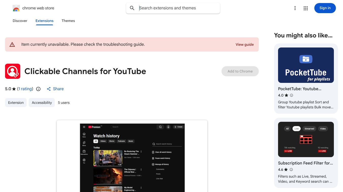Switch to the Themes tab
Viewport: 343px width, 192px height.
coord(68,21)
